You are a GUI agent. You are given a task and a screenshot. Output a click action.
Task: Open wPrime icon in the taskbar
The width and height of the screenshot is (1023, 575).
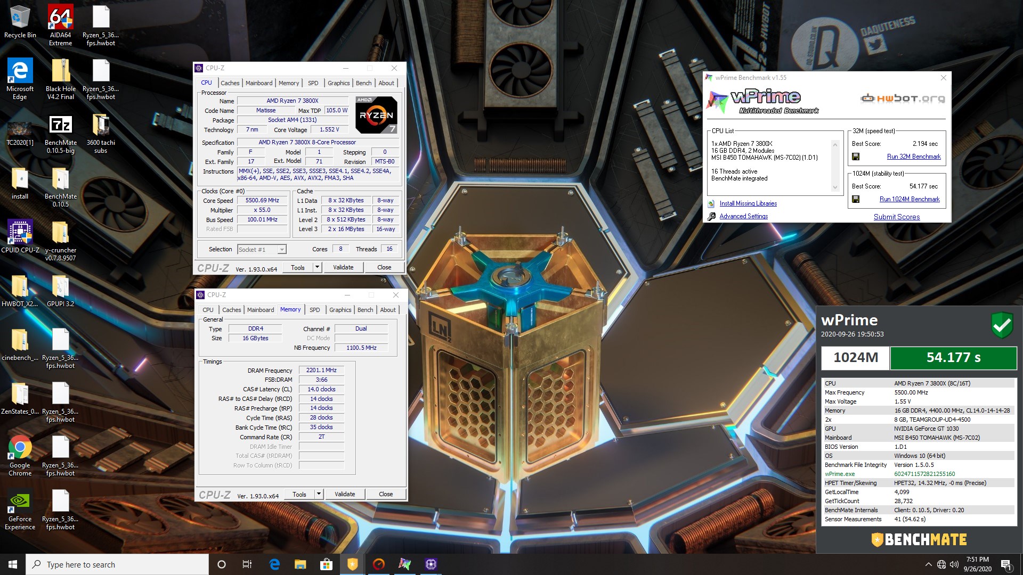point(405,564)
